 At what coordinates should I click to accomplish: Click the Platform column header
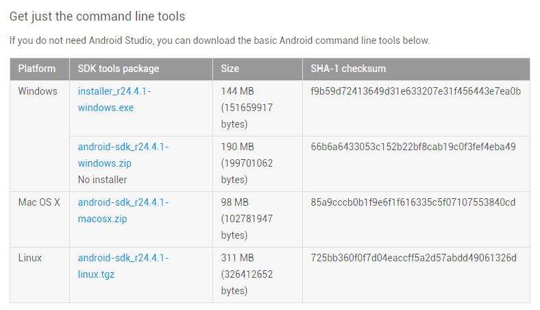click(37, 69)
